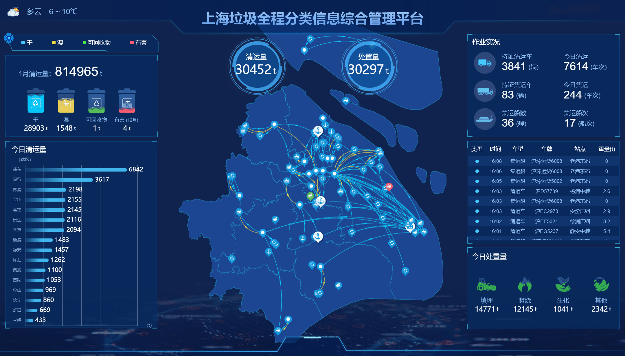
Task: Click station 杨浦中转 in table
Action: click(x=580, y=191)
